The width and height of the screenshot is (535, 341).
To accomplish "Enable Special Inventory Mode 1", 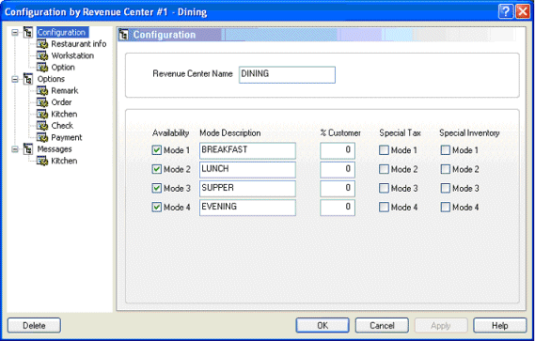I will coord(446,150).
